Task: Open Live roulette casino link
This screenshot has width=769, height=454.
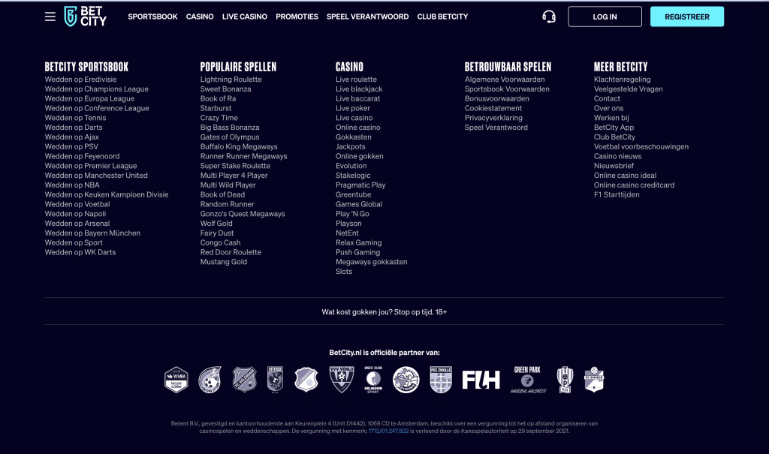Action: [x=356, y=80]
